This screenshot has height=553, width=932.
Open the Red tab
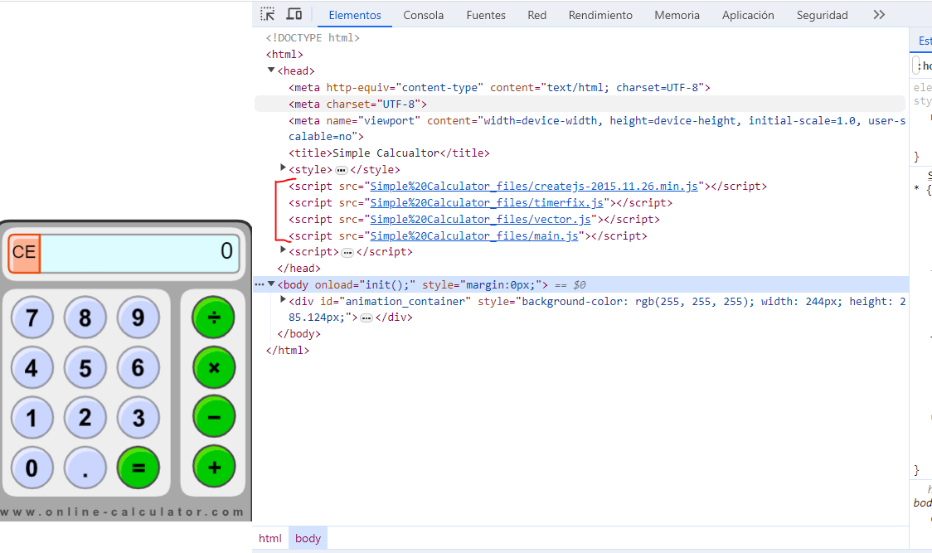[536, 15]
